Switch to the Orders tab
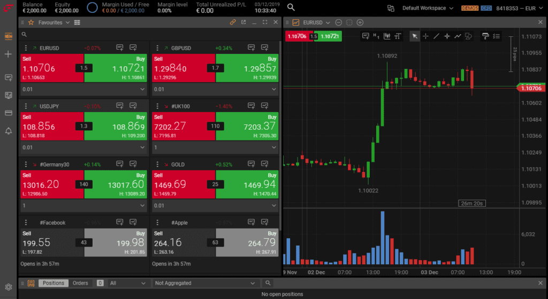The width and height of the screenshot is (548, 299). tap(80, 283)
